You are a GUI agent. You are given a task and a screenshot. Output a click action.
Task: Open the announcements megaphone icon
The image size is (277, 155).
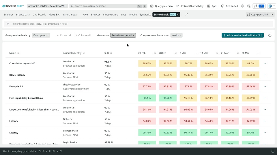(x=255, y=6)
